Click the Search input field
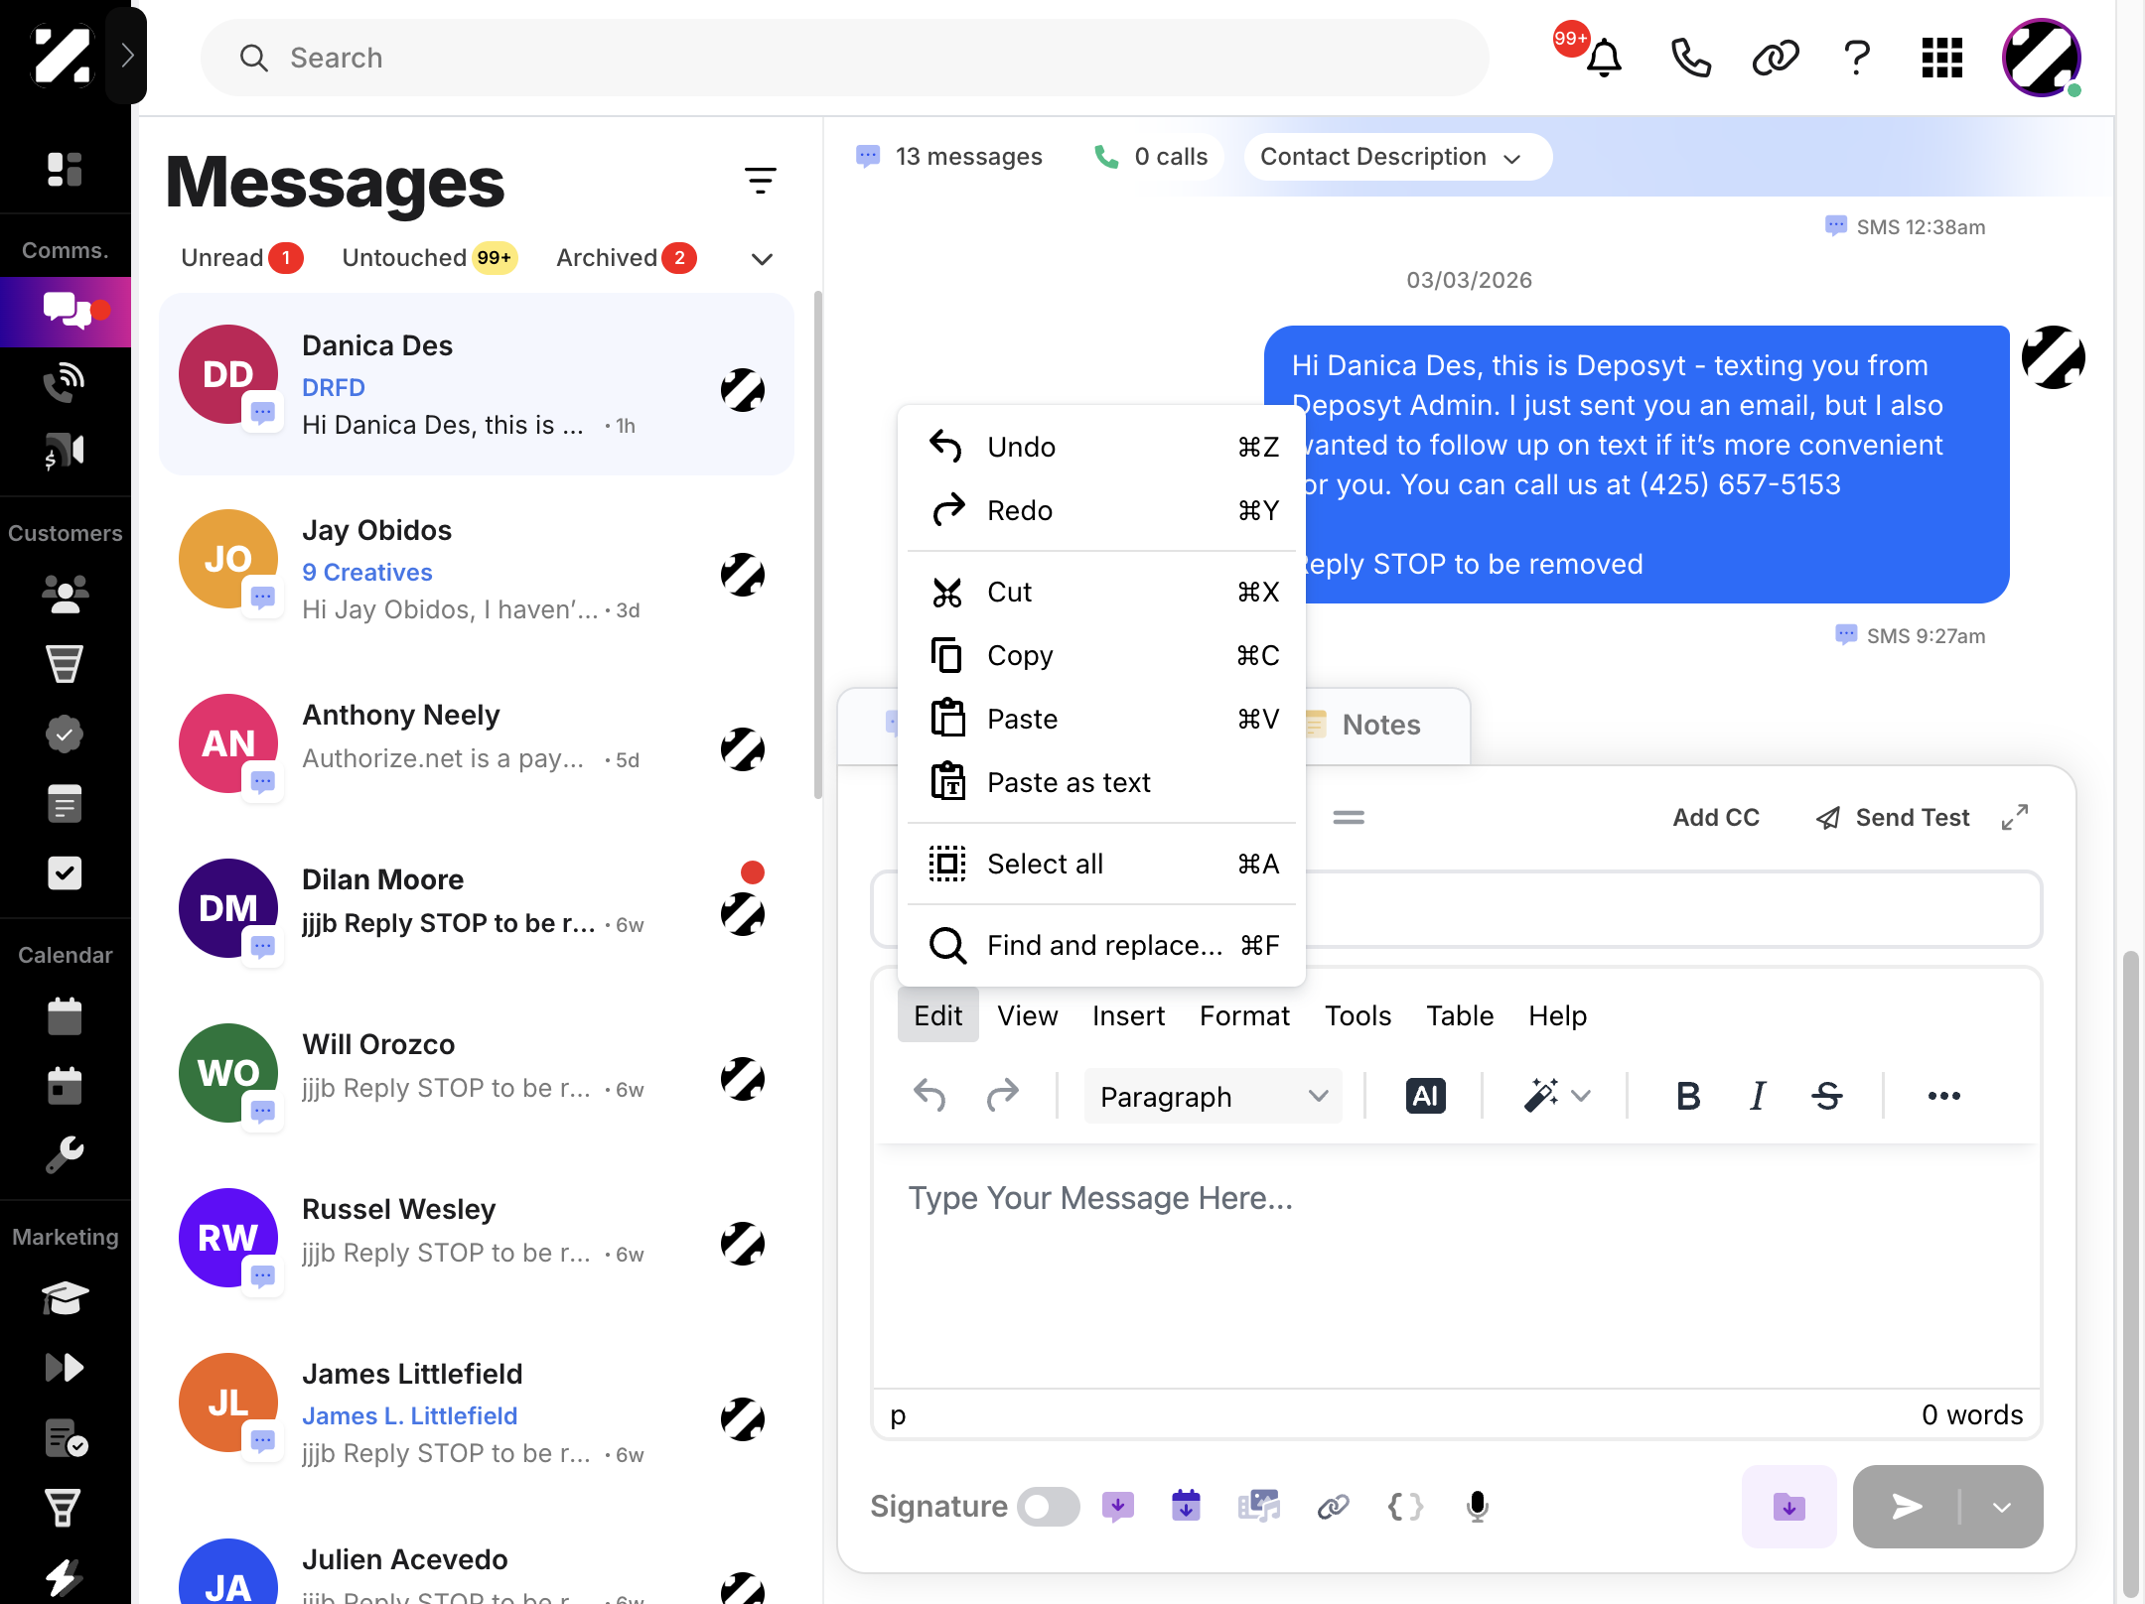 pyautogui.click(x=844, y=58)
